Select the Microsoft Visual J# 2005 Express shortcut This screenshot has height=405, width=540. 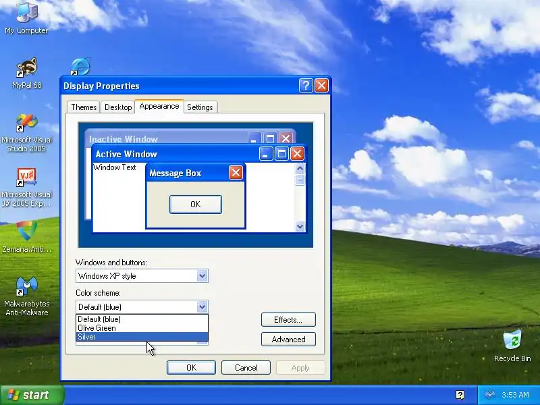pos(26,188)
